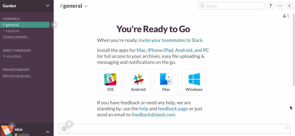
Task: Open the emoji picker smiley icon
Action: click(287, 128)
